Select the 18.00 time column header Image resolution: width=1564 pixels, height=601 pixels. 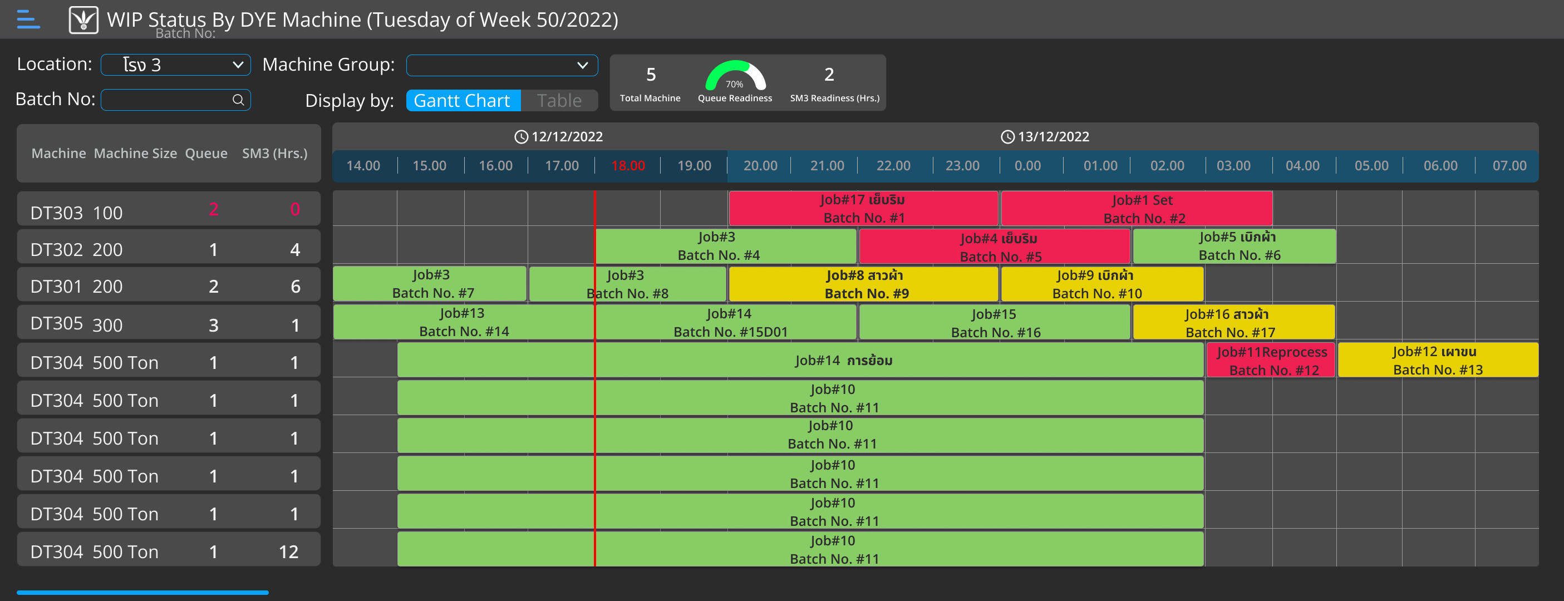tap(628, 166)
